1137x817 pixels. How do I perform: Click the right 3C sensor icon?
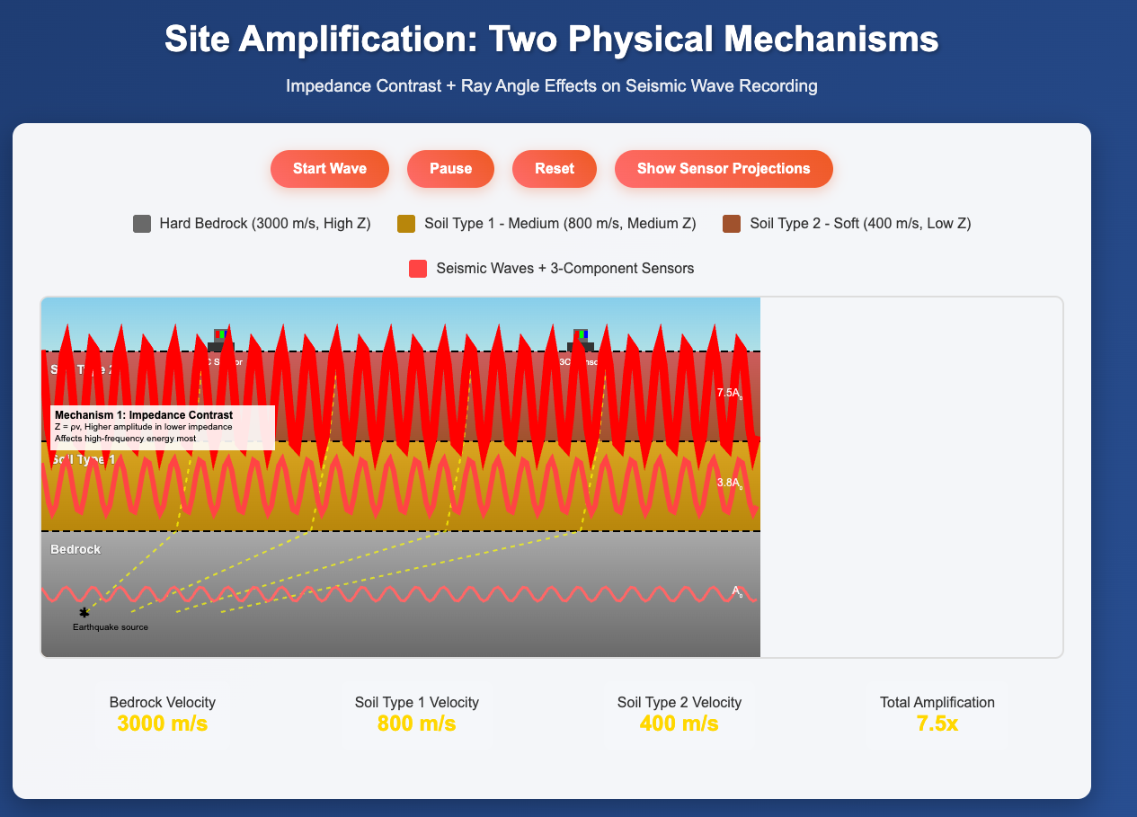[581, 342]
